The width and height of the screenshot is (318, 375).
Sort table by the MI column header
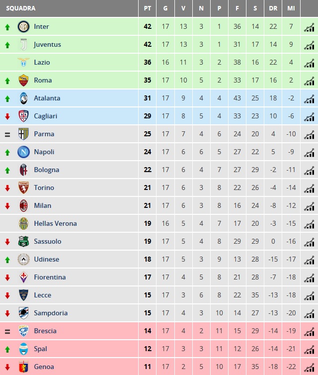pos(291,8)
